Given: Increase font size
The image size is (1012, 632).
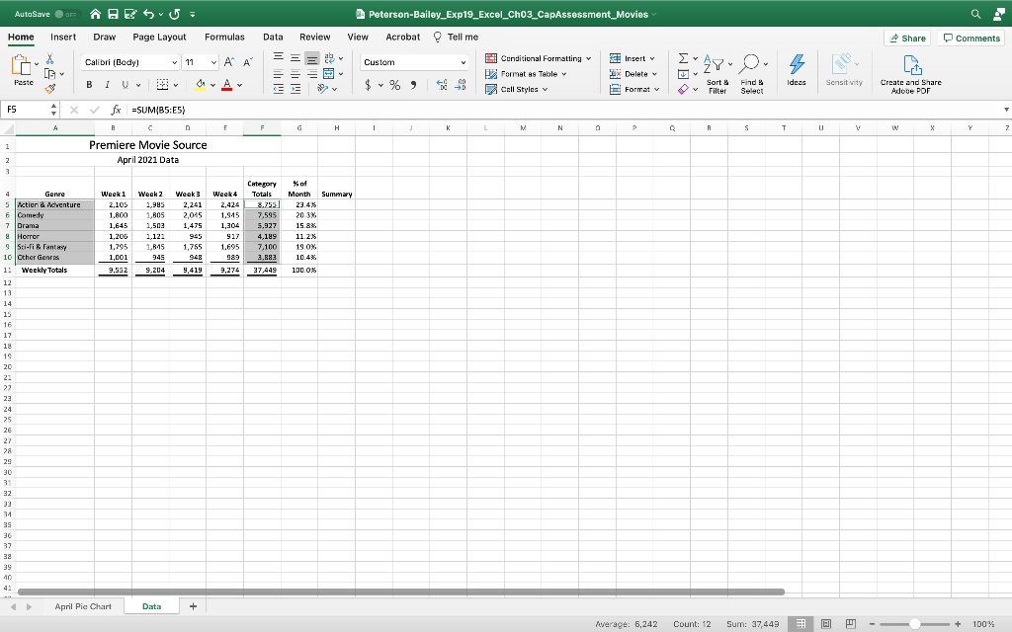Looking at the screenshot, I should [x=229, y=62].
